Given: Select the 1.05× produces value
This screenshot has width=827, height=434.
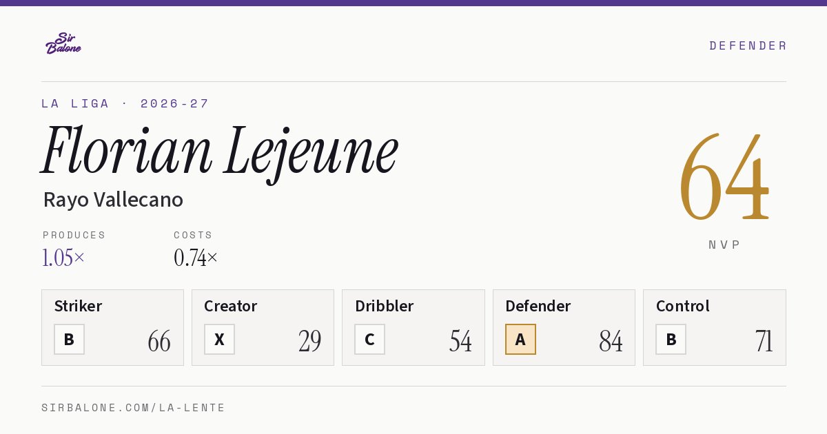Looking at the screenshot, I should pos(63,258).
